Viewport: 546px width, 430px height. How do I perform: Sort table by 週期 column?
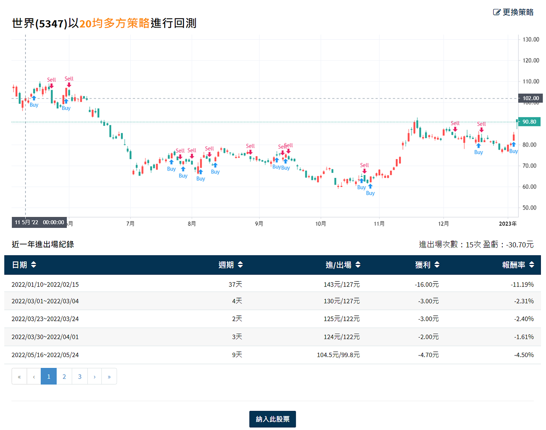(x=230, y=265)
